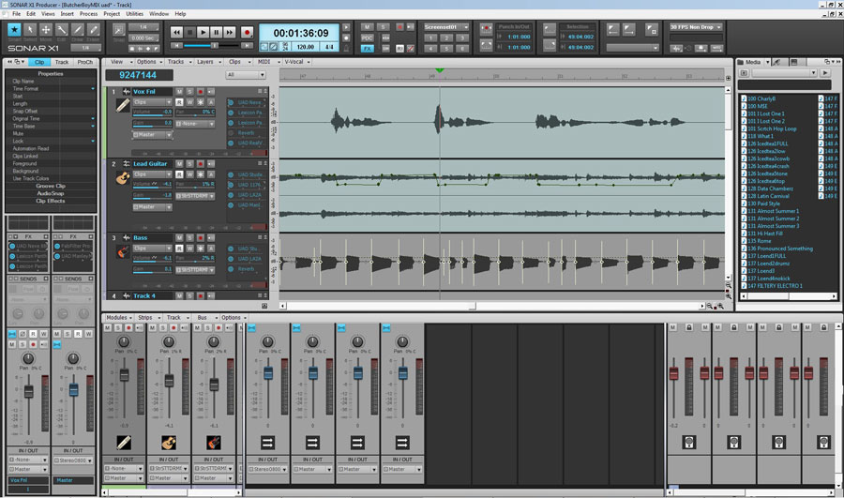Open the Utilities menu
This screenshot has width=844, height=498.
[134, 13]
